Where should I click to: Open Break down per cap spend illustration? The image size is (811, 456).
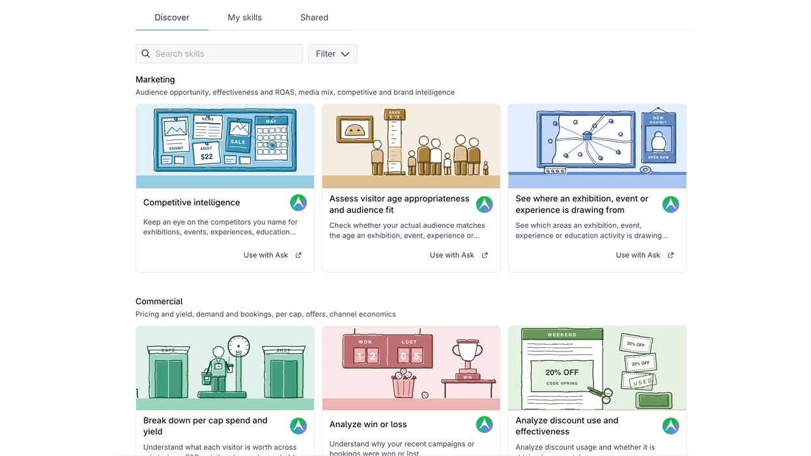pos(225,368)
